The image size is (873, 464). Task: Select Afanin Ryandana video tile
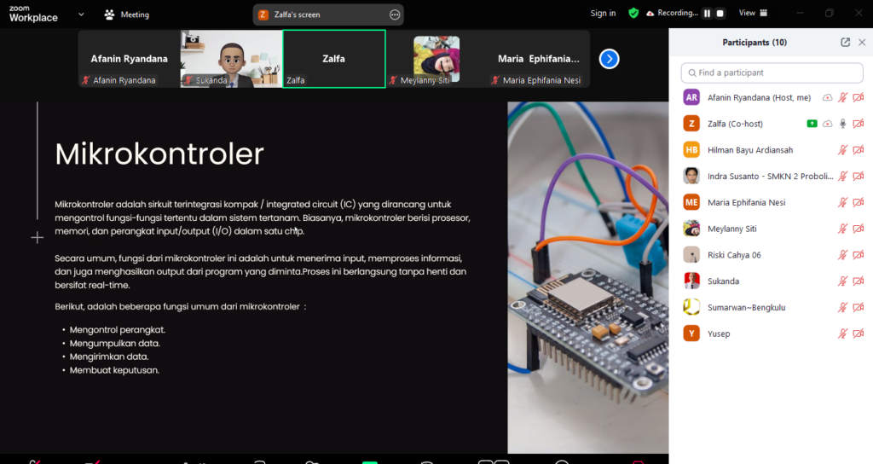click(130, 59)
